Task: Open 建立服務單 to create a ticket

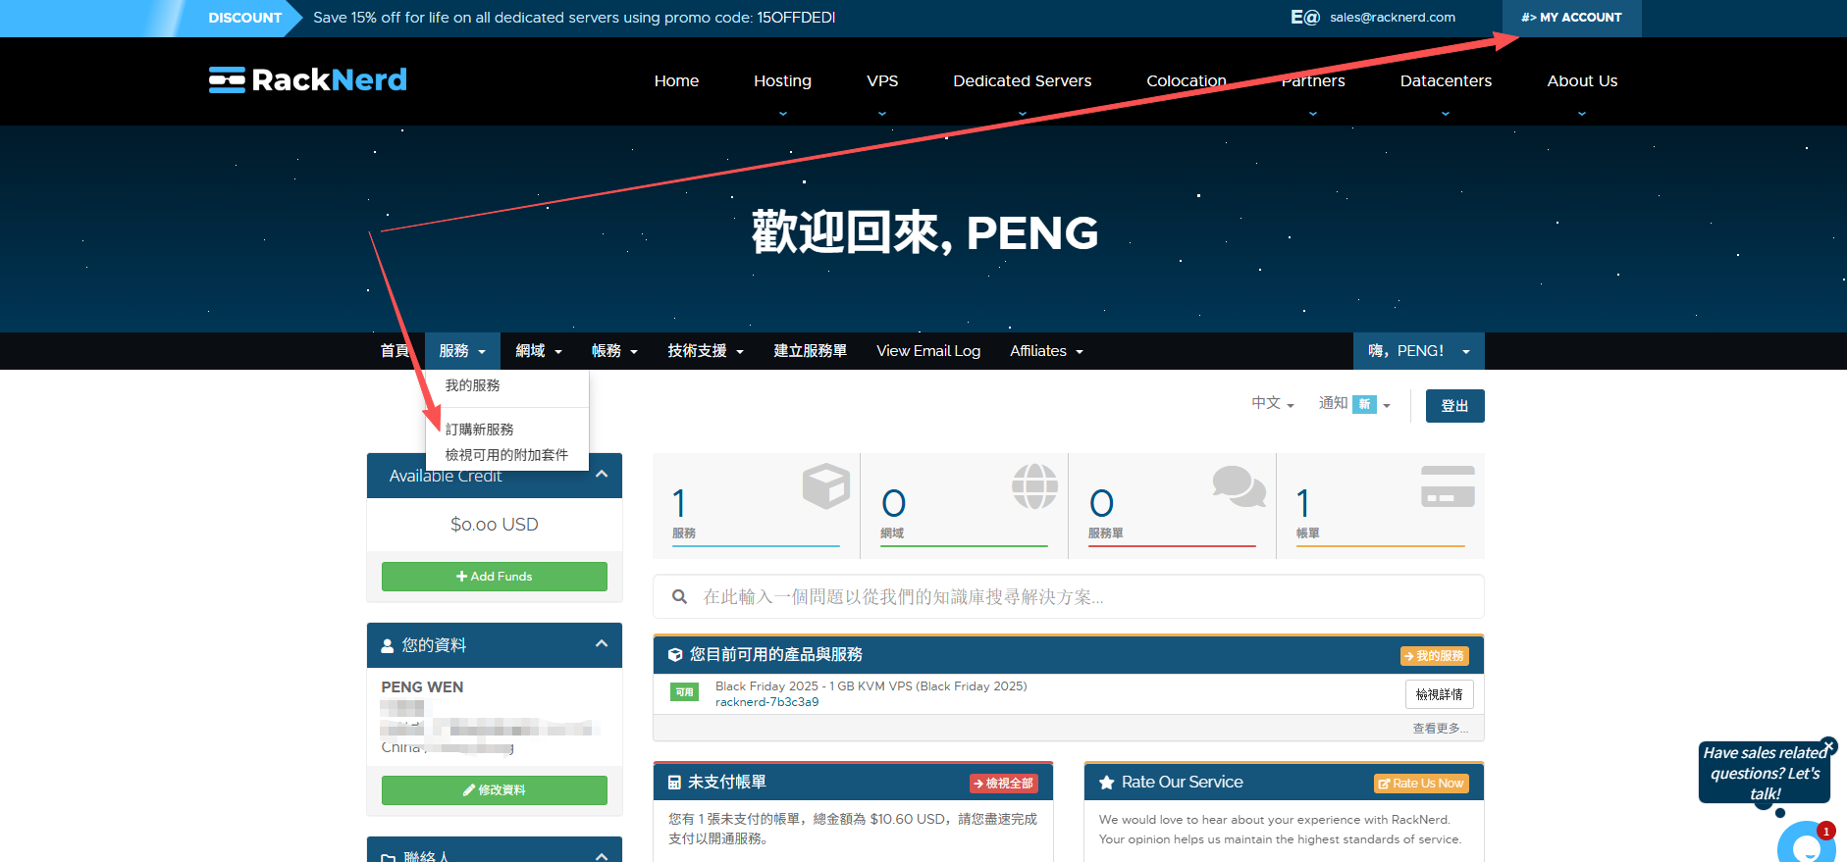Action: (x=810, y=351)
